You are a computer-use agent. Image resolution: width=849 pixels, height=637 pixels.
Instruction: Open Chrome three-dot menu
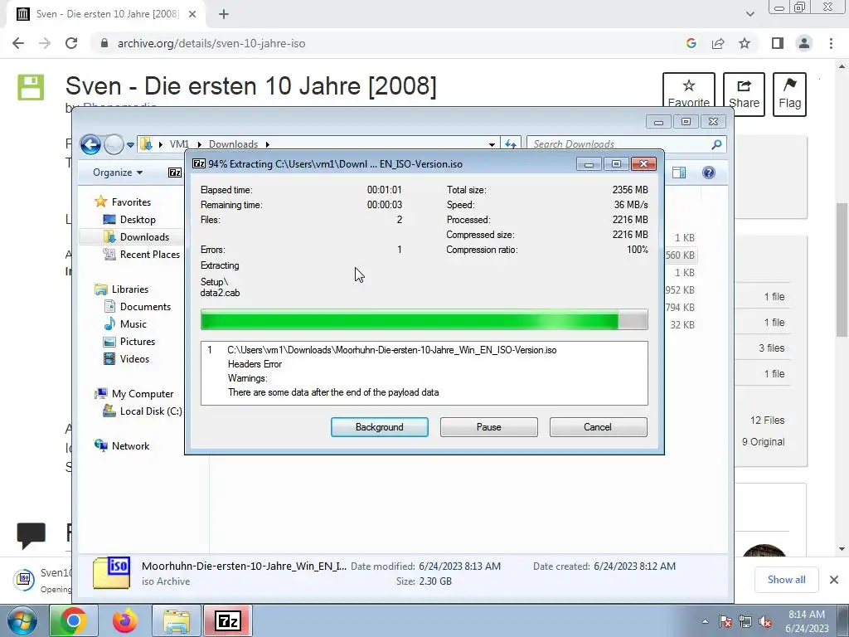(x=831, y=43)
